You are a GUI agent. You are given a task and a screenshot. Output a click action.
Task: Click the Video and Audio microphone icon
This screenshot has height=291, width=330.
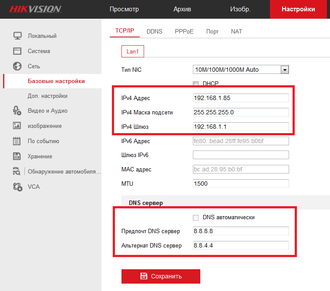pos(17,111)
